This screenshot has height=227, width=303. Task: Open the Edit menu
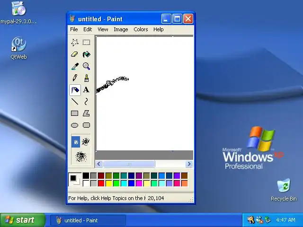(x=88, y=29)
